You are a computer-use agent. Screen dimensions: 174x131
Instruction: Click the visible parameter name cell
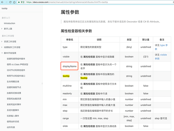tap(70, 57)
